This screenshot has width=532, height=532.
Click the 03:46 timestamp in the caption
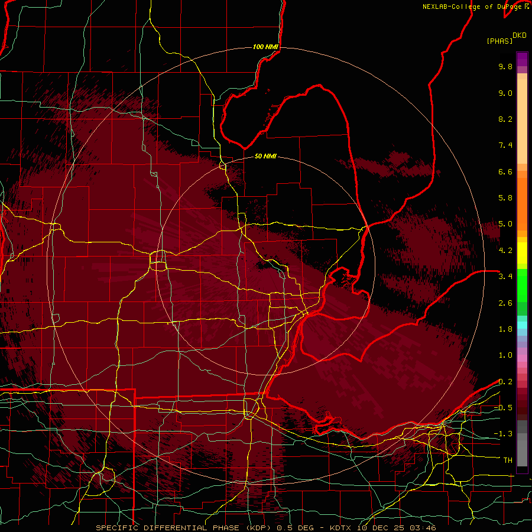(424, 528)
